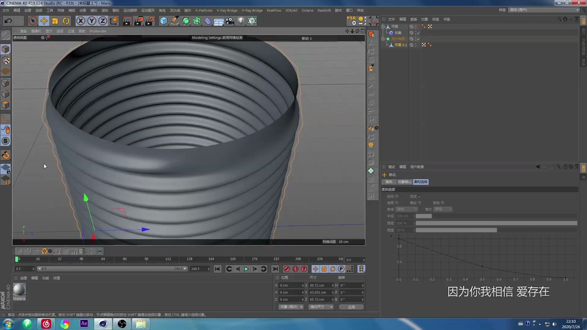The image size is (587, 330).
Task: Switch to point editing mode in the left sidebar
Action: point(6,82)
